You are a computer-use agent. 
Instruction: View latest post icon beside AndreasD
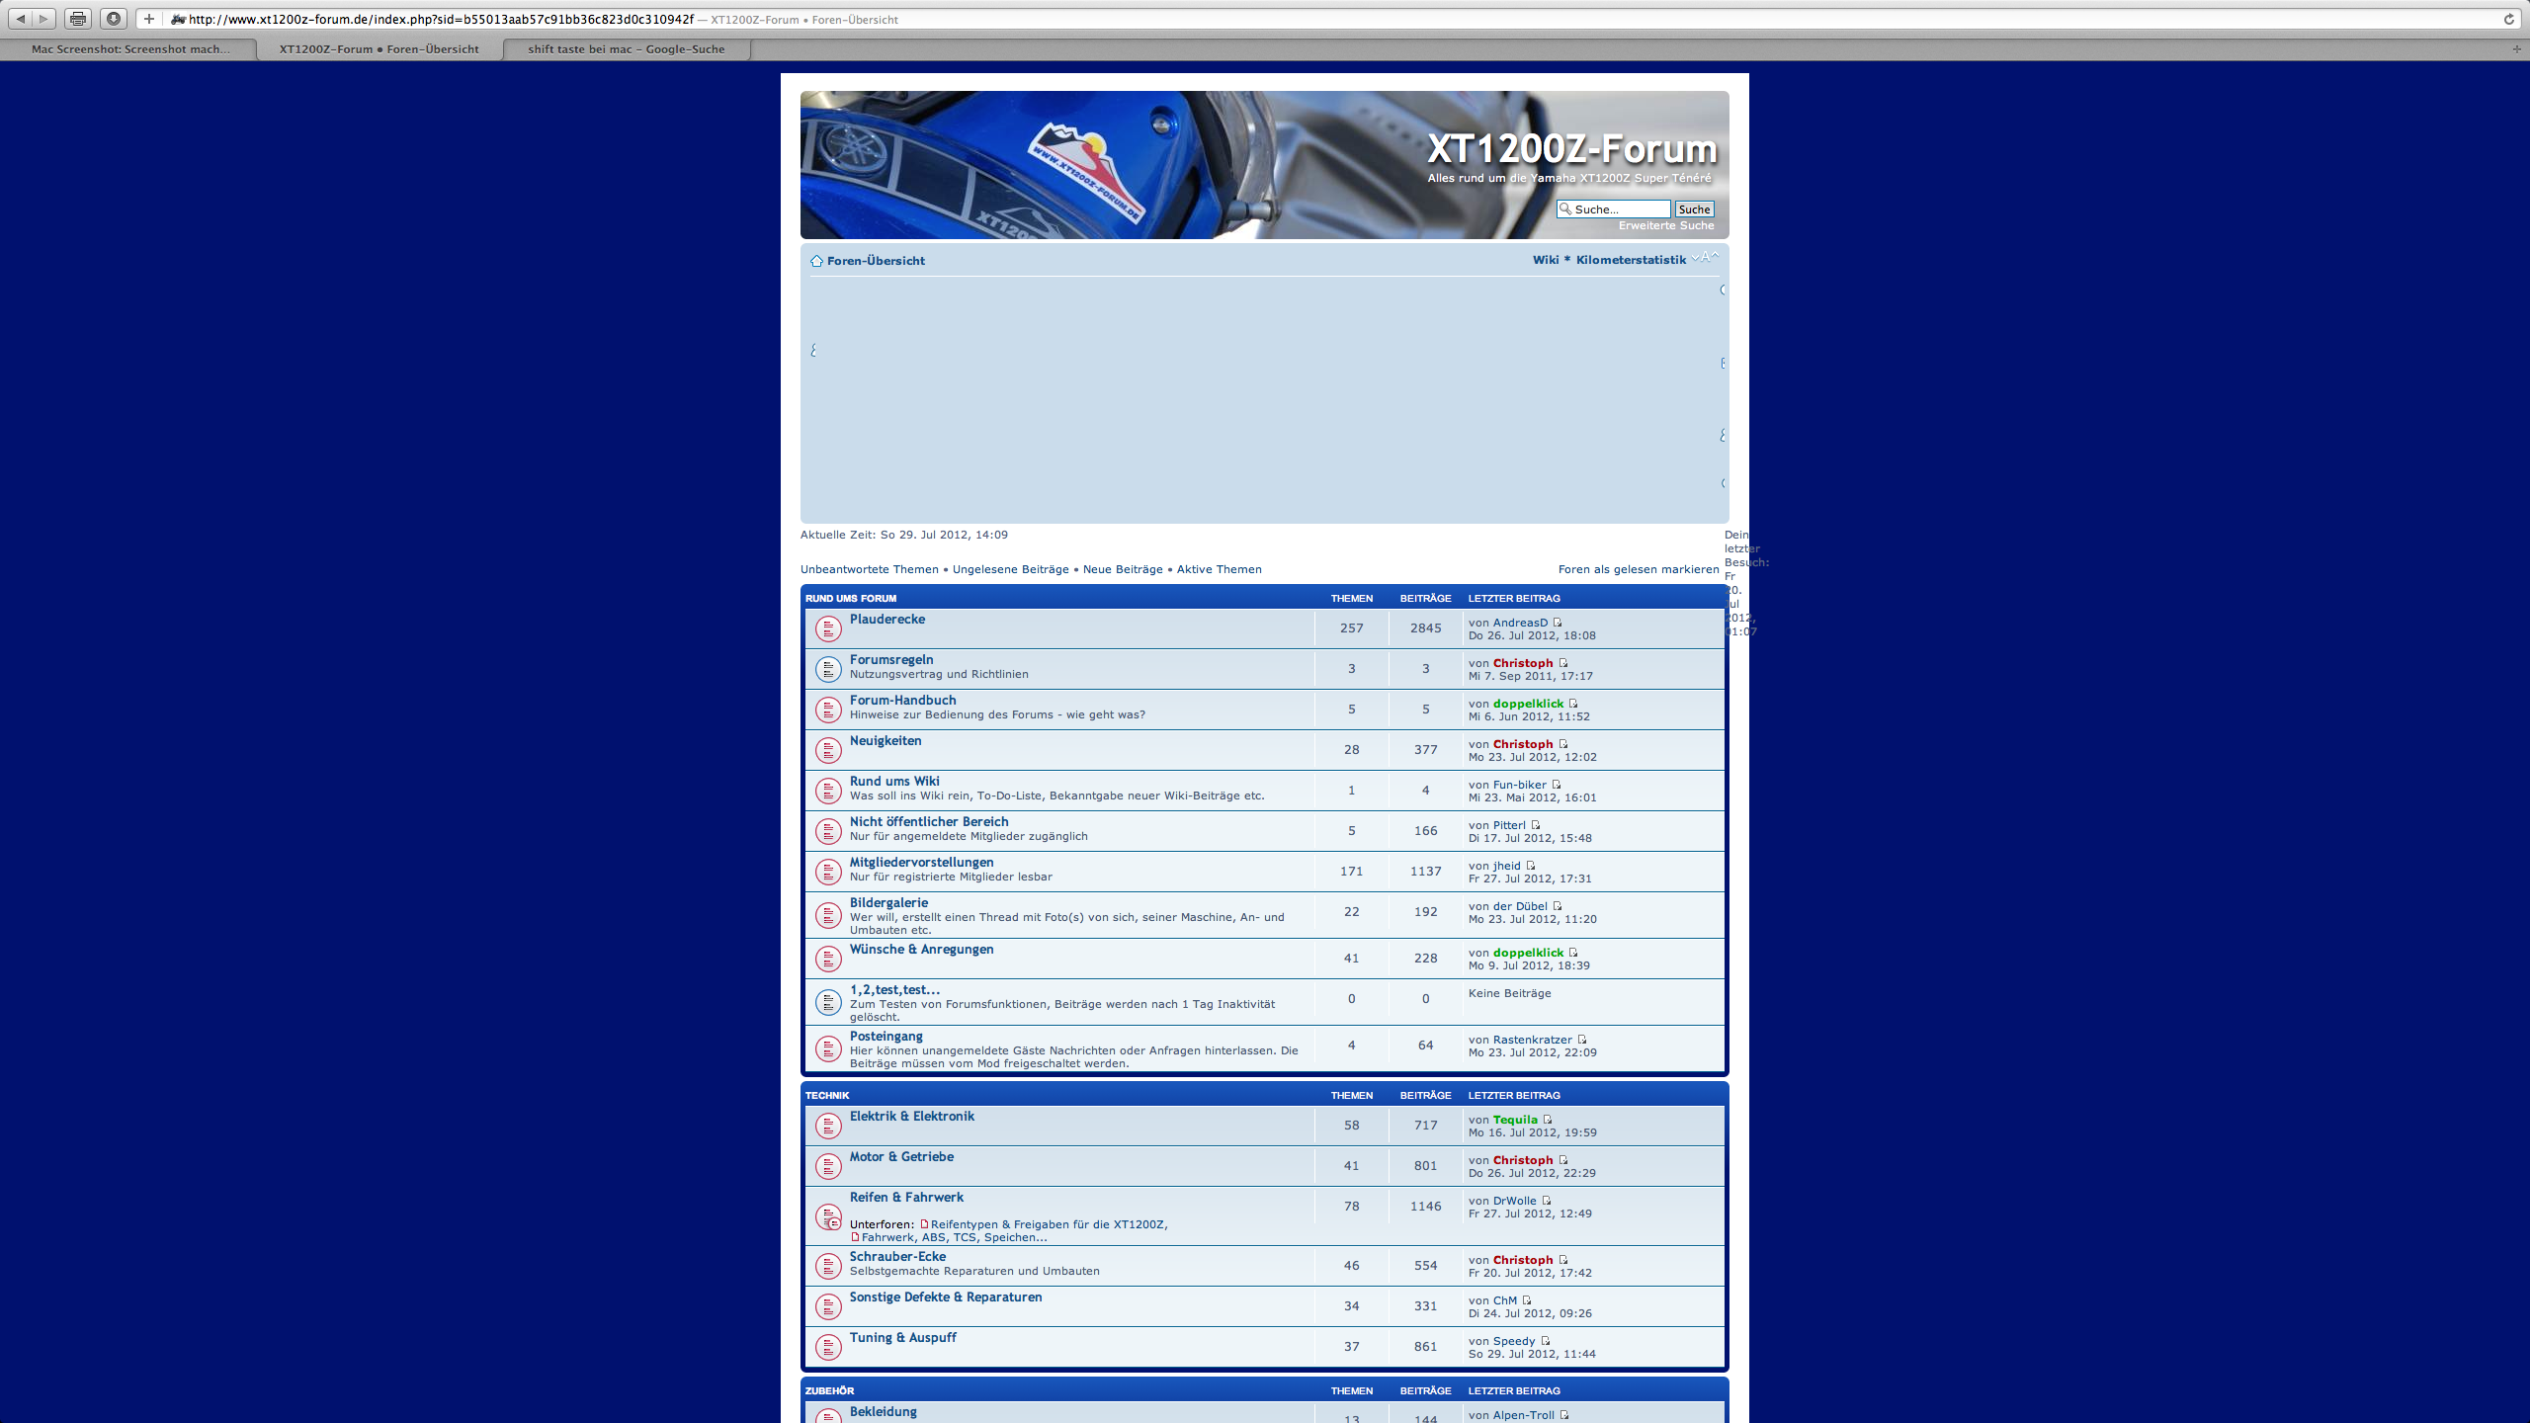1558,623
